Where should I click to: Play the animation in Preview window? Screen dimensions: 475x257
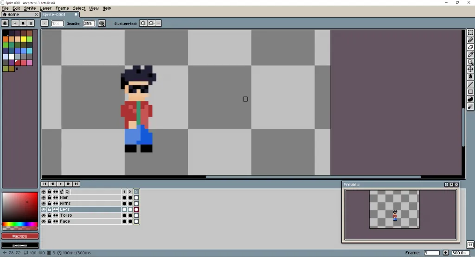451,184
